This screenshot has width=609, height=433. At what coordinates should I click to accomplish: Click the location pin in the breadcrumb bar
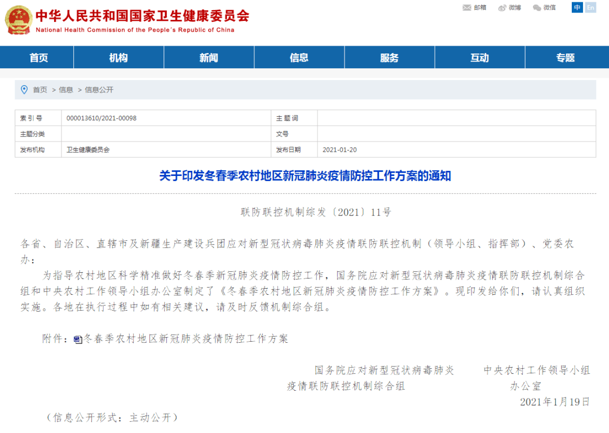(23, 89)
